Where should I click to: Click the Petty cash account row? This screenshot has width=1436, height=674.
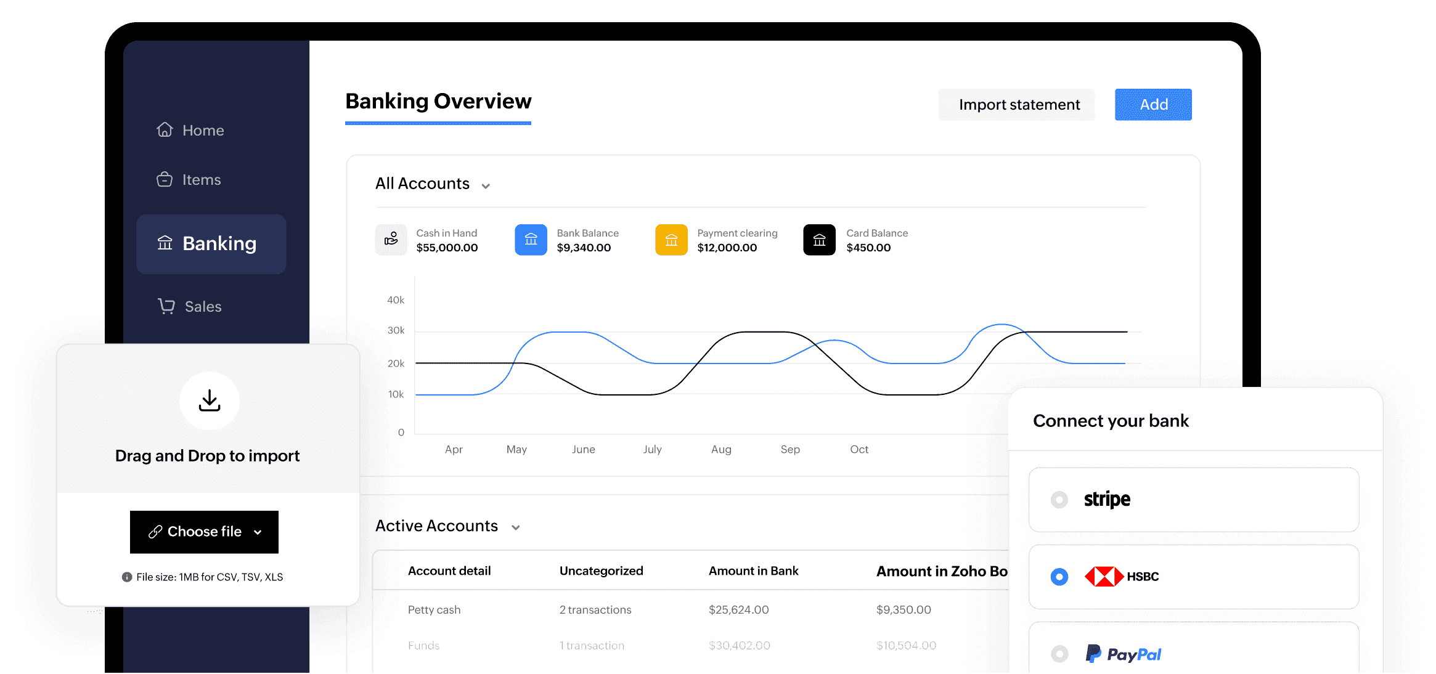(x=434, y=610)
